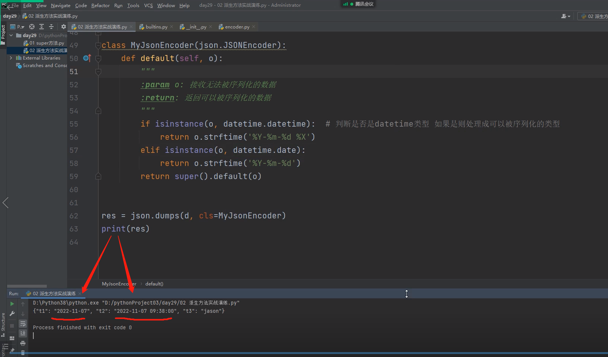Viewport: 608px width, 357px height.
Task: Expand External Libraries tree node
Action: point(11,58)
